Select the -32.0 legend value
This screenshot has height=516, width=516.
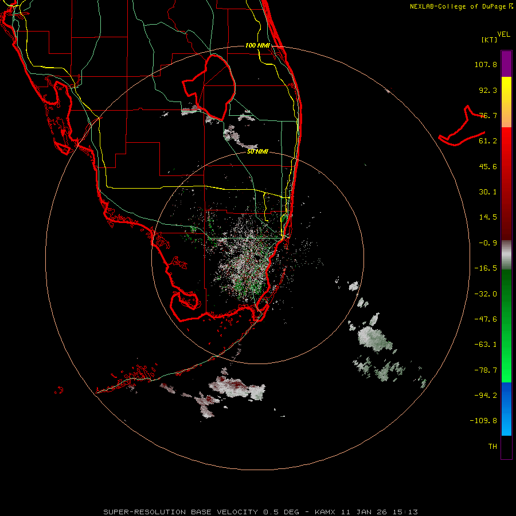(486, 294)
